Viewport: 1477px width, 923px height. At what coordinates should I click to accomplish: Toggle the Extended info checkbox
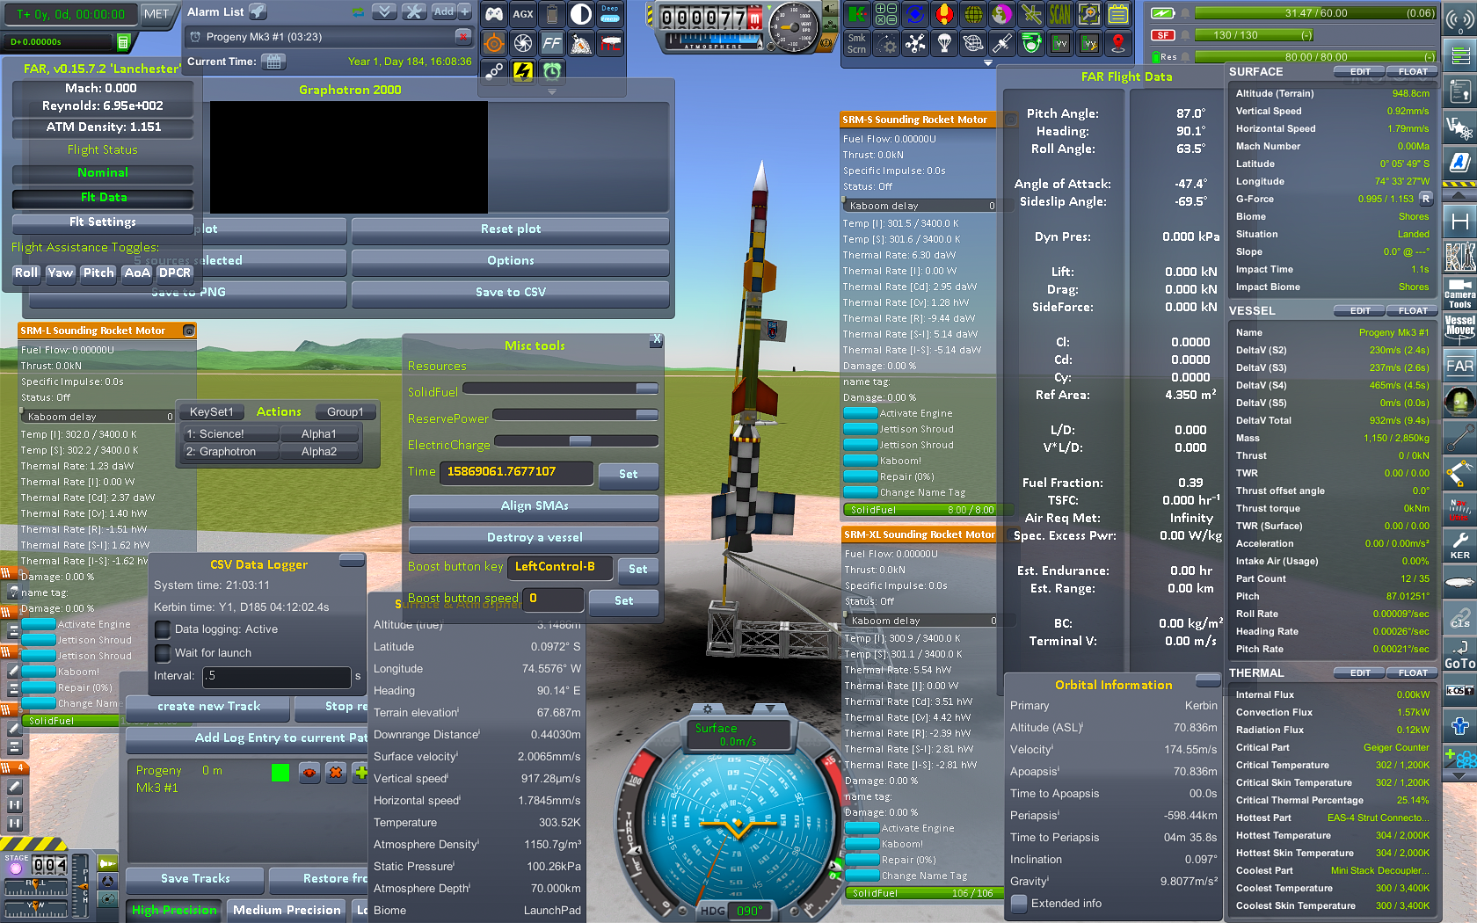point(1019,904)
